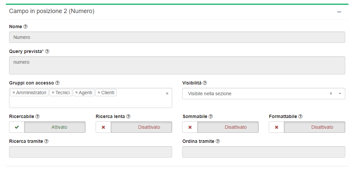Enable the Ricerca lenta toggle
This screenshot has width=354, height=169.
tap(134, 127)
